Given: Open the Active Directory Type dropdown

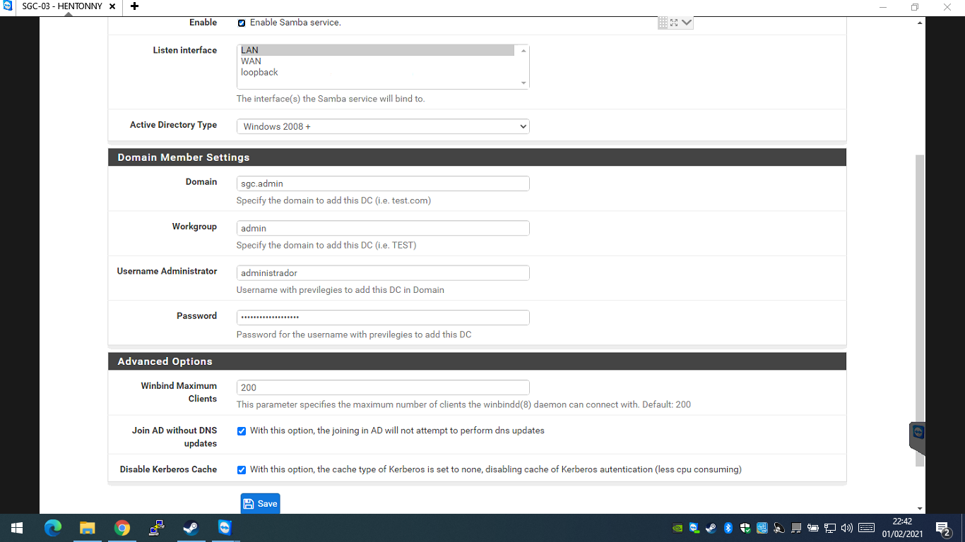Looking at the screenshot, I should click(x=383, y=126).
